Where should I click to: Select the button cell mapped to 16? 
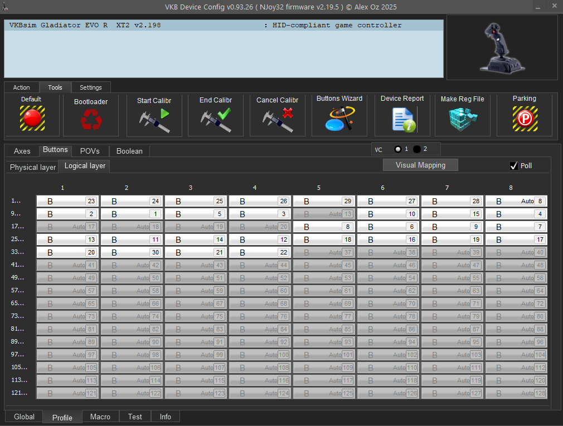[x=388, y=239]
